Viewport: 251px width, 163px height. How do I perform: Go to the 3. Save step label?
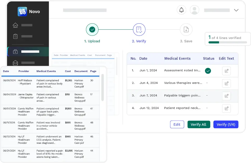coord(186,41)
